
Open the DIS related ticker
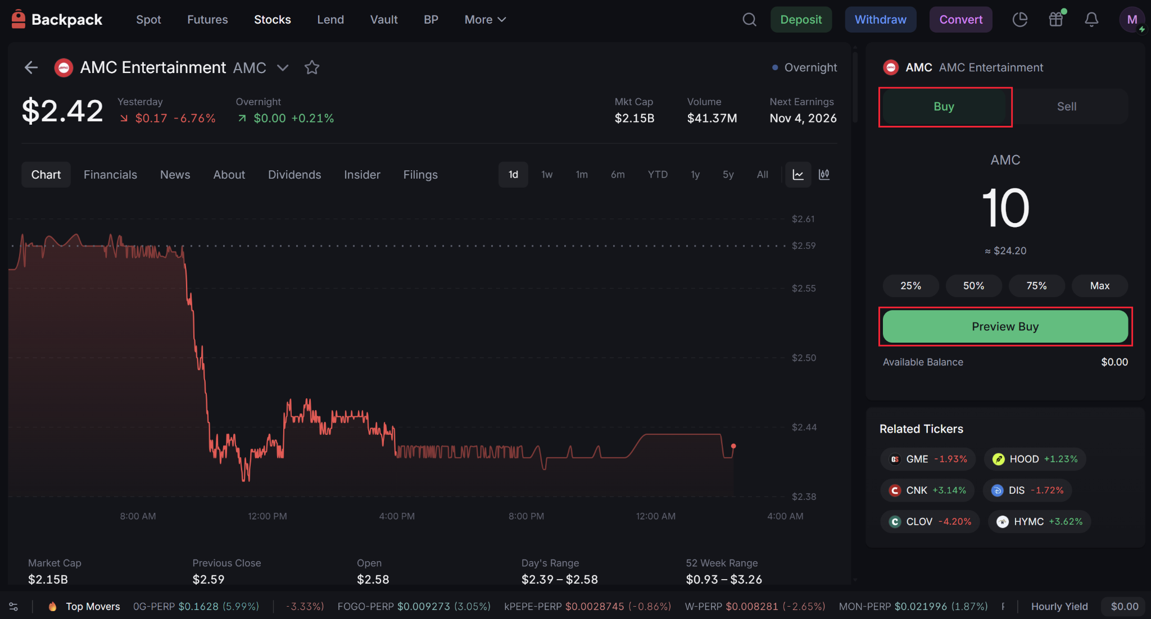tap(1027, 490)
